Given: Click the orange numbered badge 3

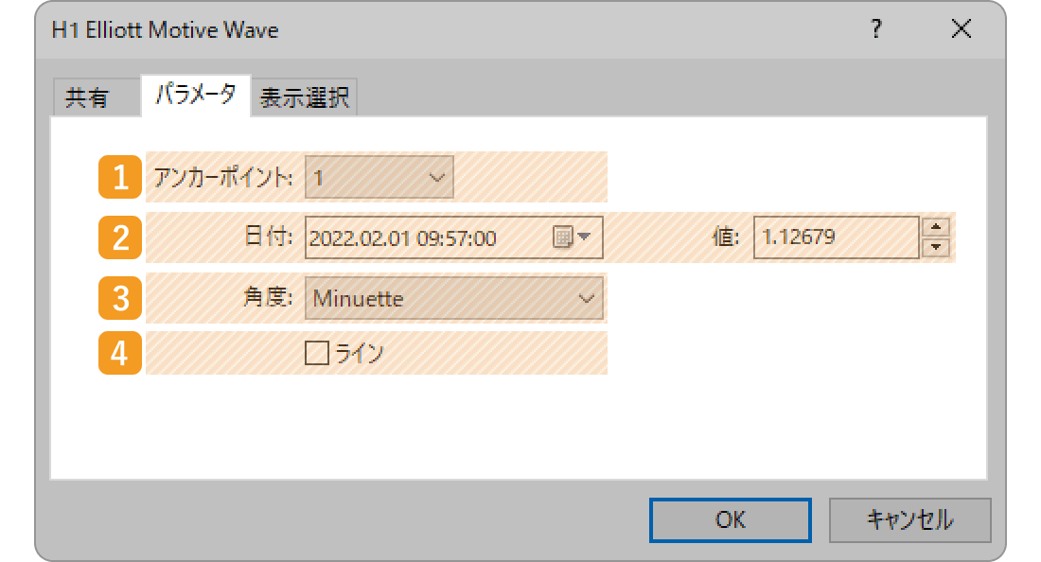Looking at the screenshot, I should tap(121, 298).
